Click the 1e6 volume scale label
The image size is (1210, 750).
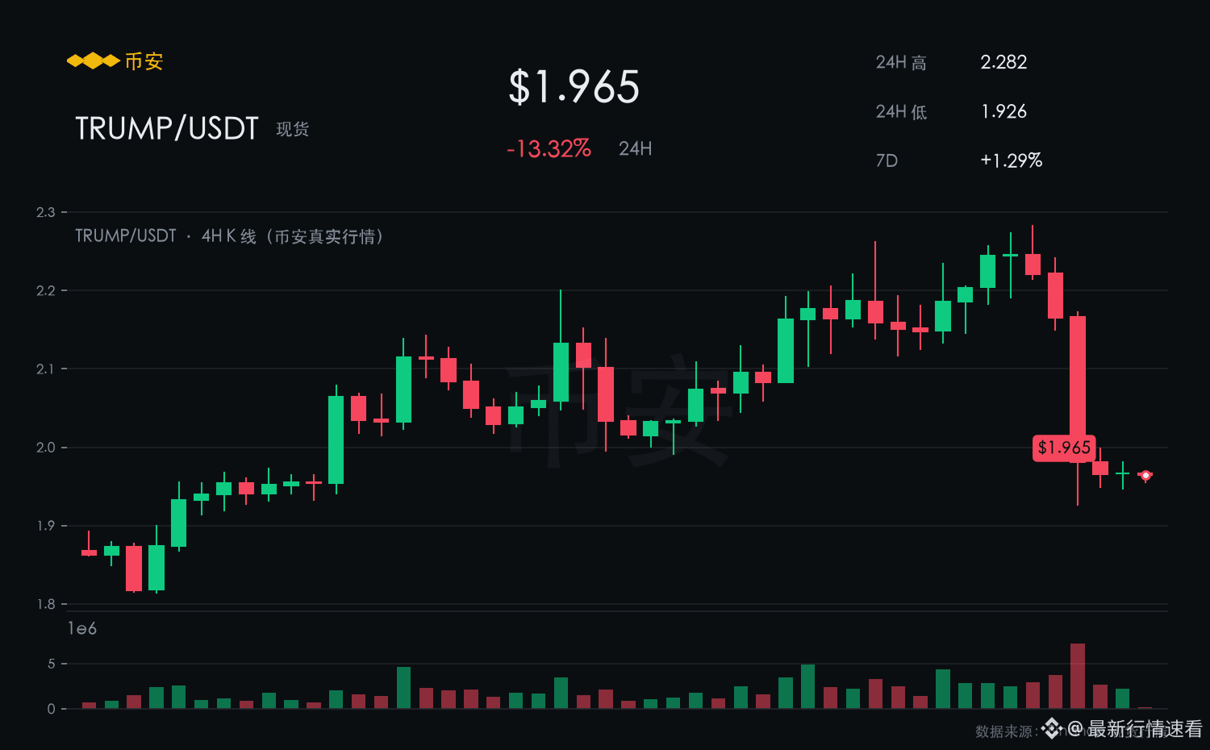tap(82, 628)
